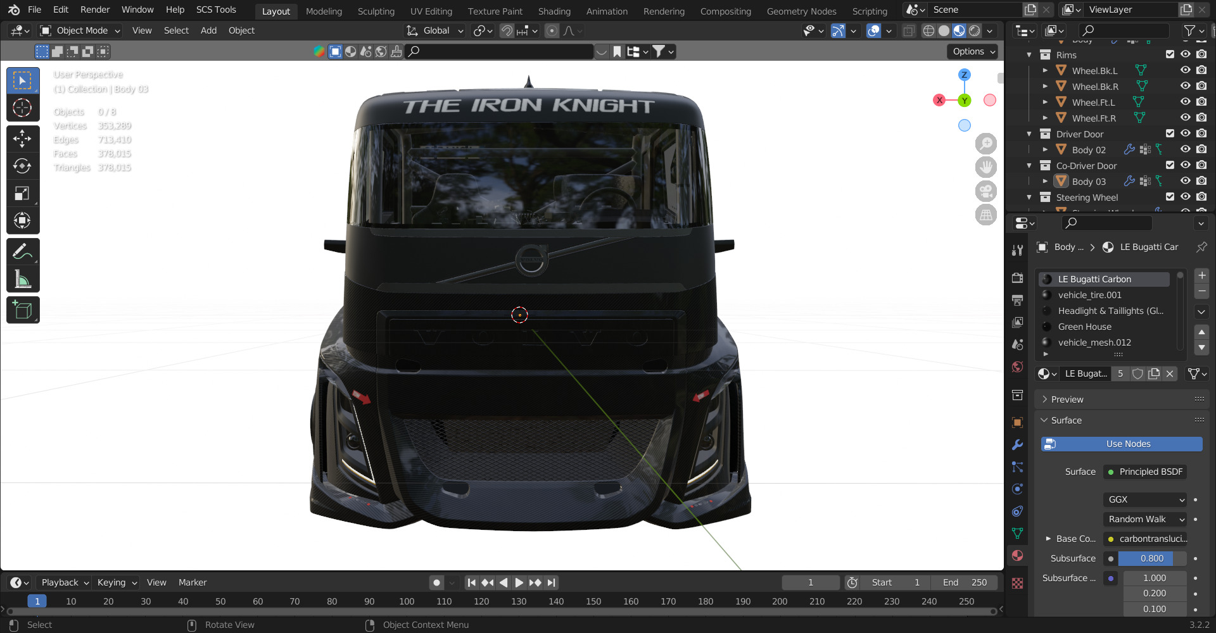Activate the 3D Cursor tool
The image size is (1216, 633).
(x=23, y=108)
